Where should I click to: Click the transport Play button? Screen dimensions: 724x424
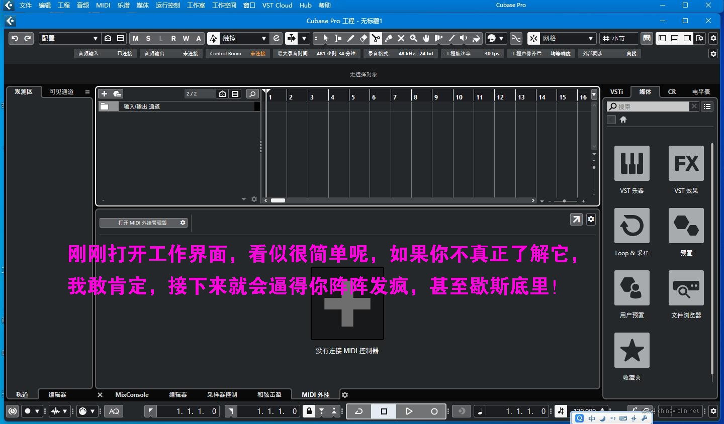(409, 411)
